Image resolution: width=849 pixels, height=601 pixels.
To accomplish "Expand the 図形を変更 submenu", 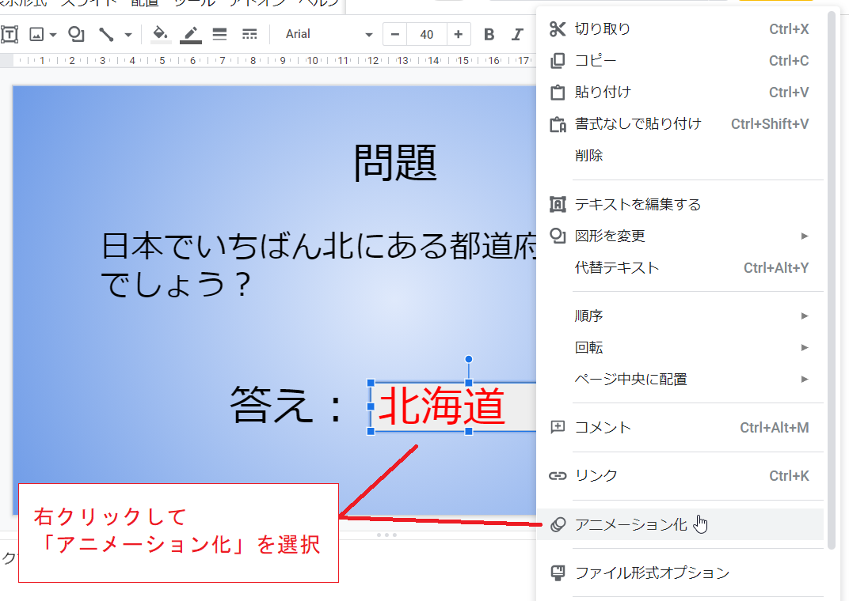I will 680,236.
